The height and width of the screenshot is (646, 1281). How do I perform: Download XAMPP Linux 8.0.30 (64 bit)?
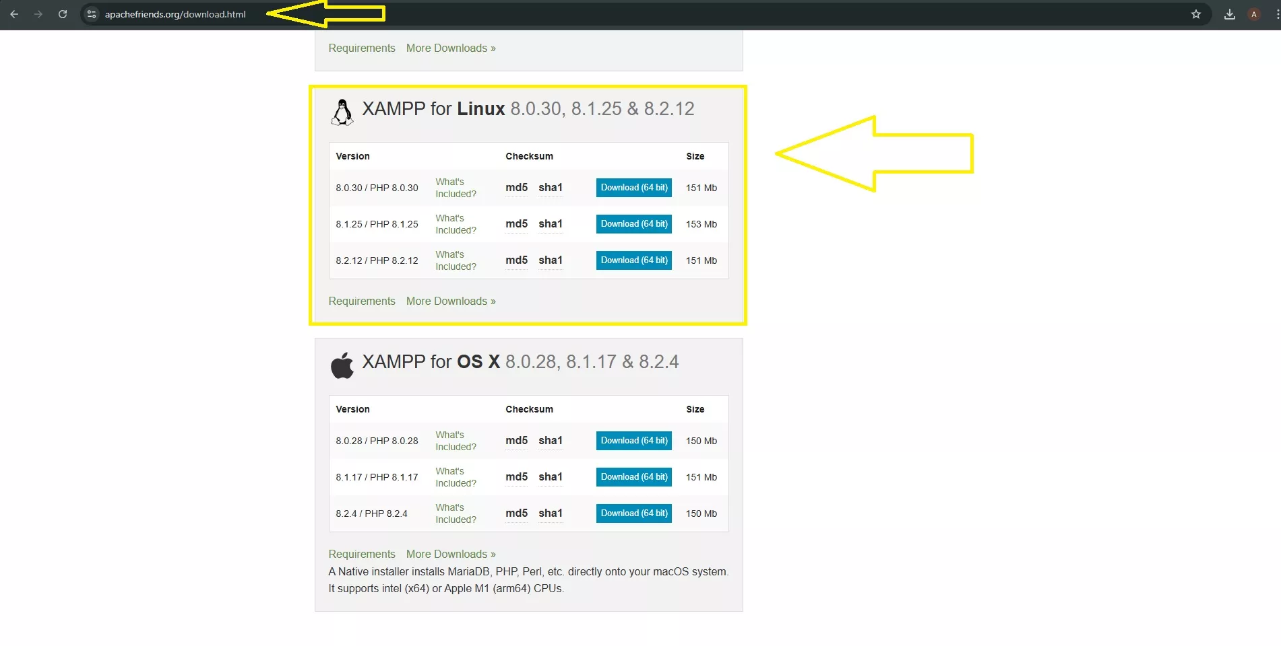(x=633, y=188)
